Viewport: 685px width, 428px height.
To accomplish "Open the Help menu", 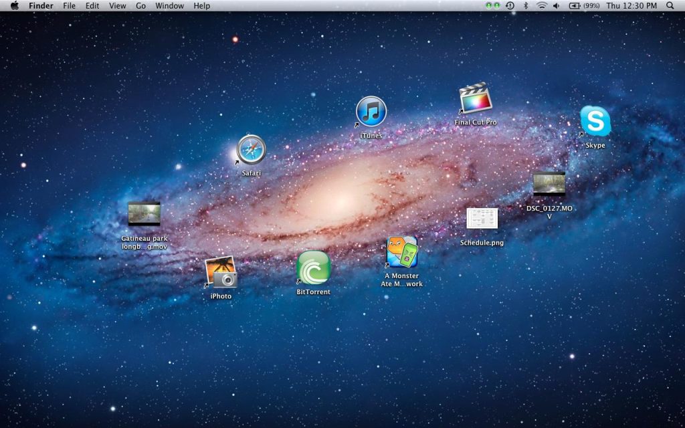I will pos(202,5).
